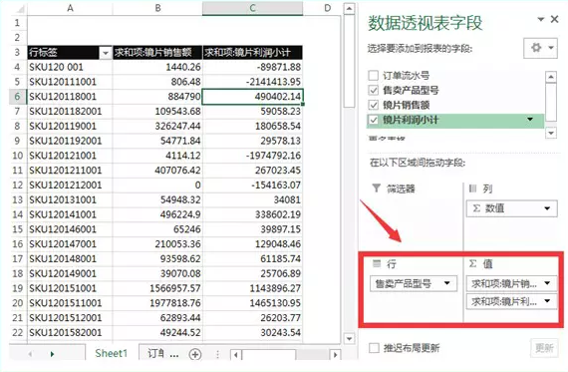Open the task pane options arrow

(540, 19)
